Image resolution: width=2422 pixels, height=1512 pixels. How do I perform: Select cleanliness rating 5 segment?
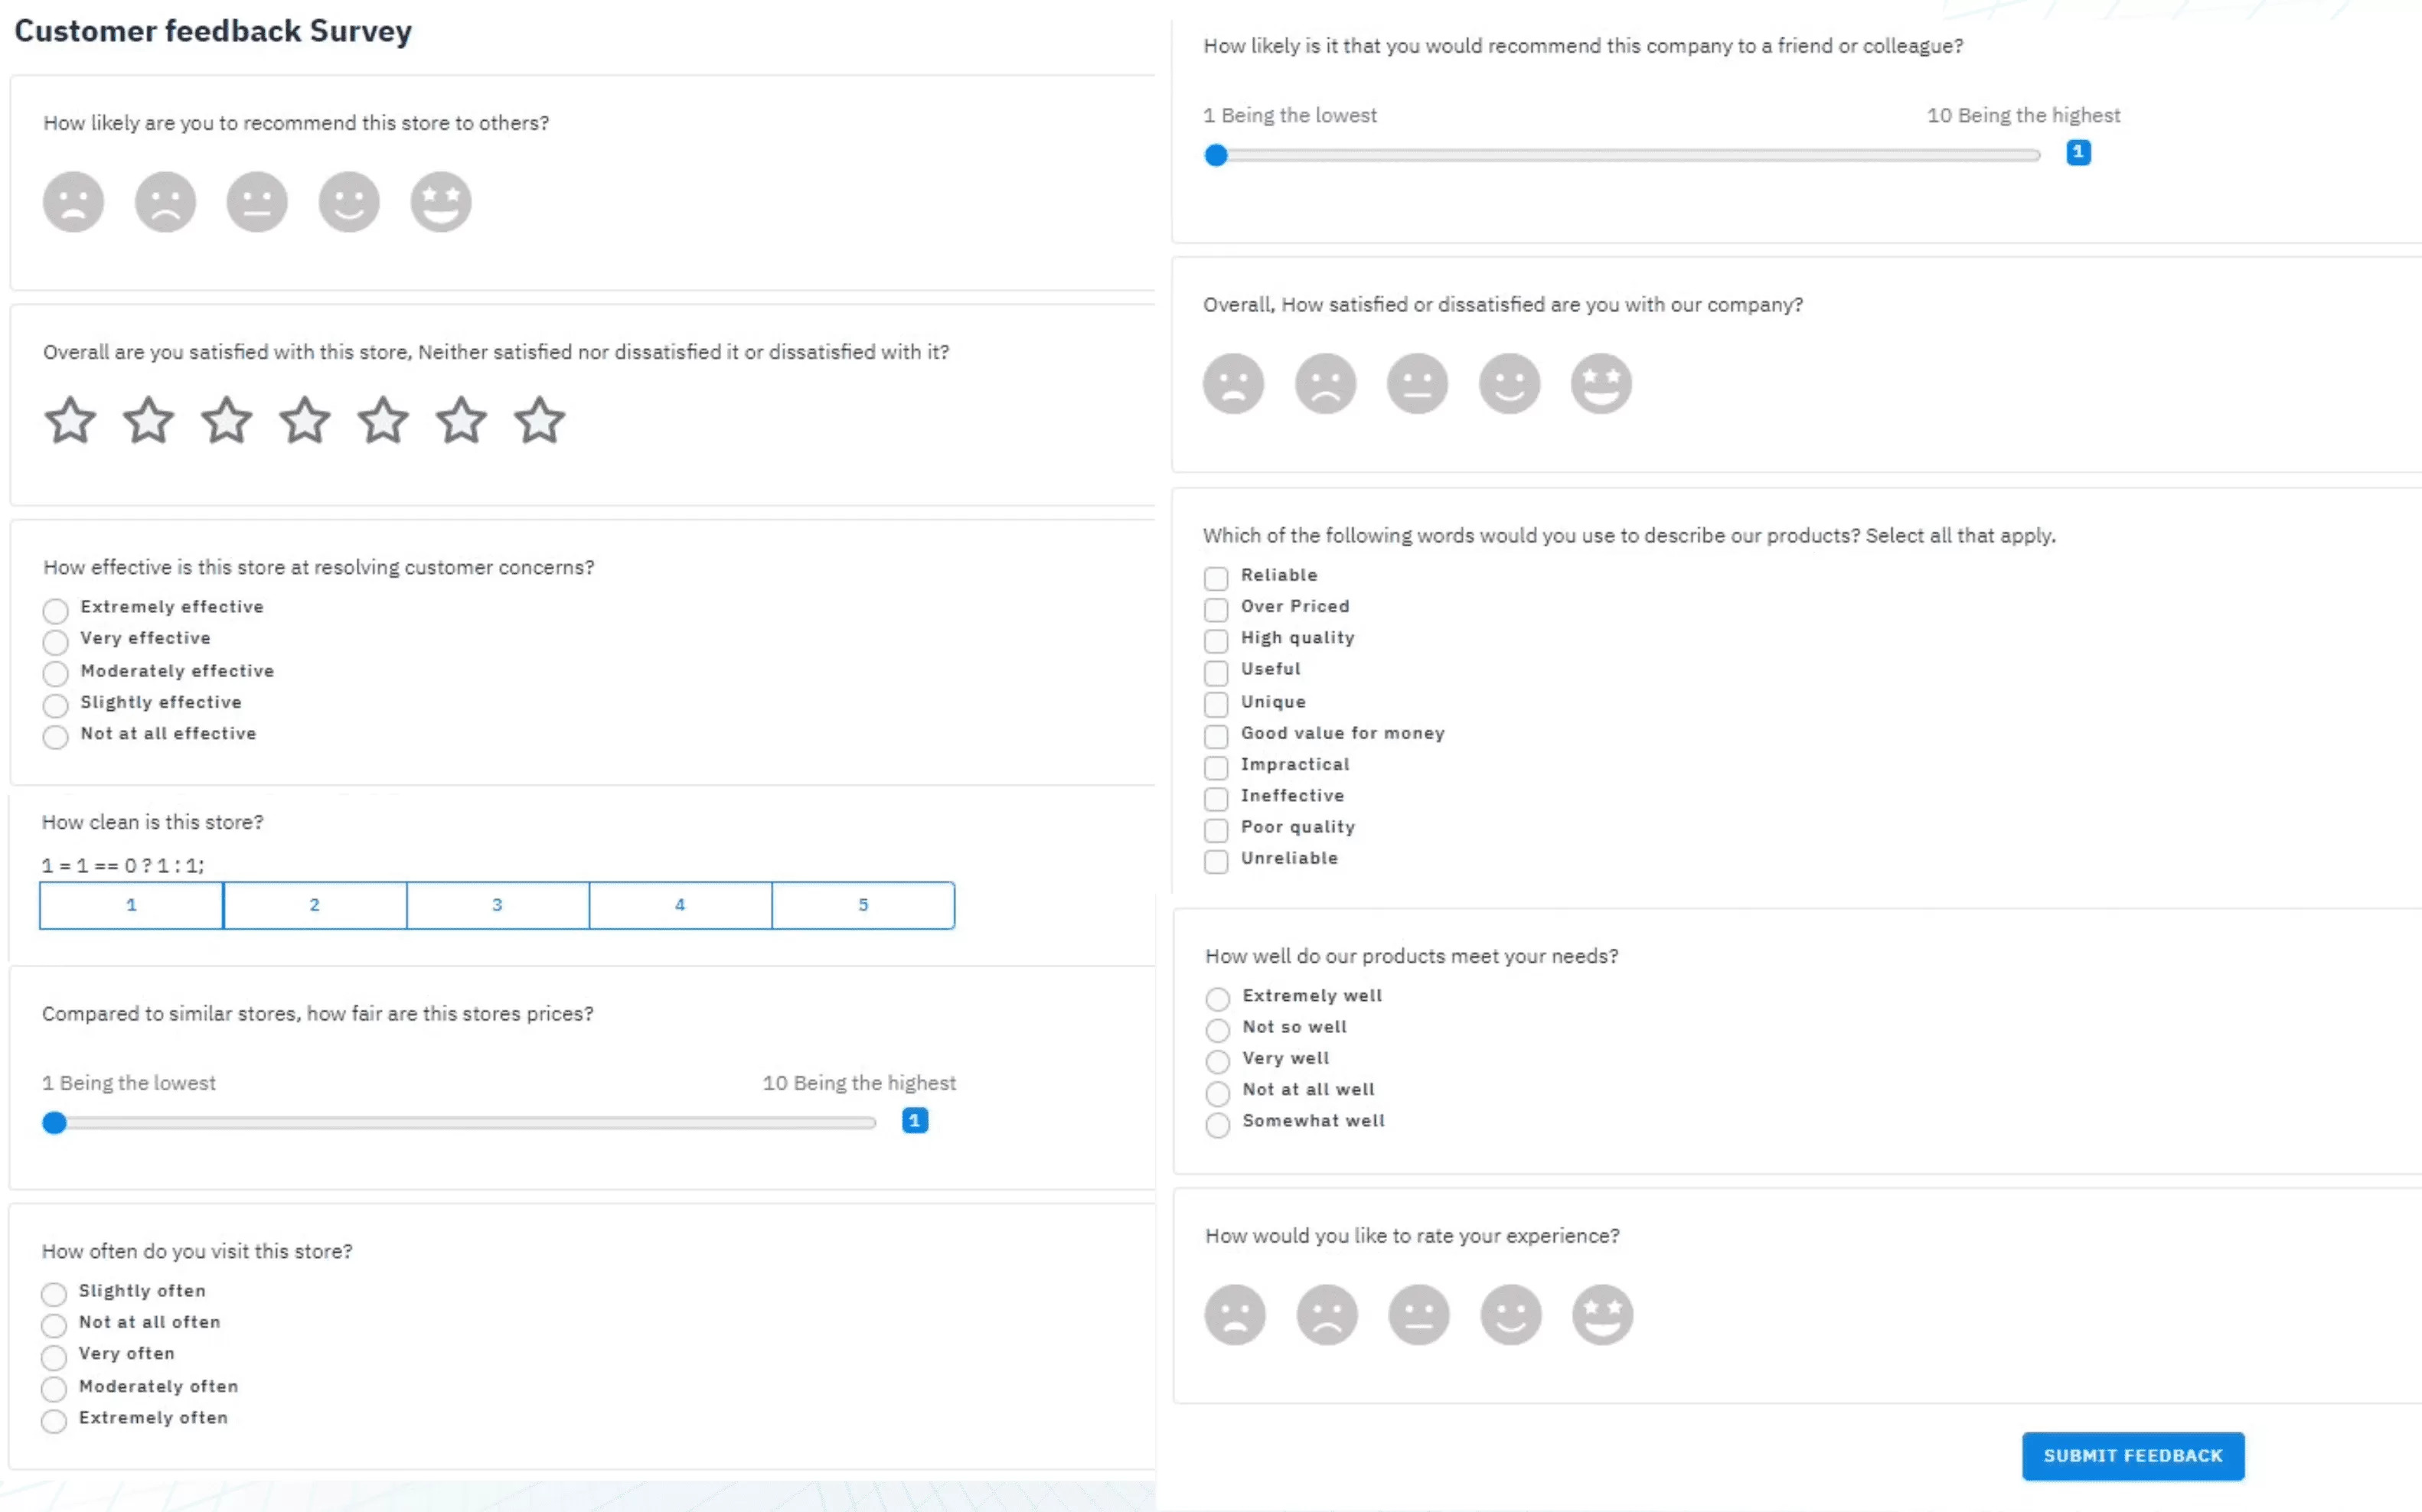(x=863, y=905)
